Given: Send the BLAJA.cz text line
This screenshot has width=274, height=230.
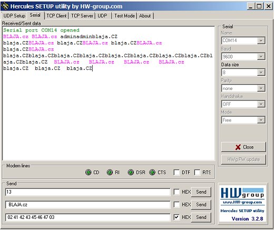Looking at the screenshot, I should 201,205.
